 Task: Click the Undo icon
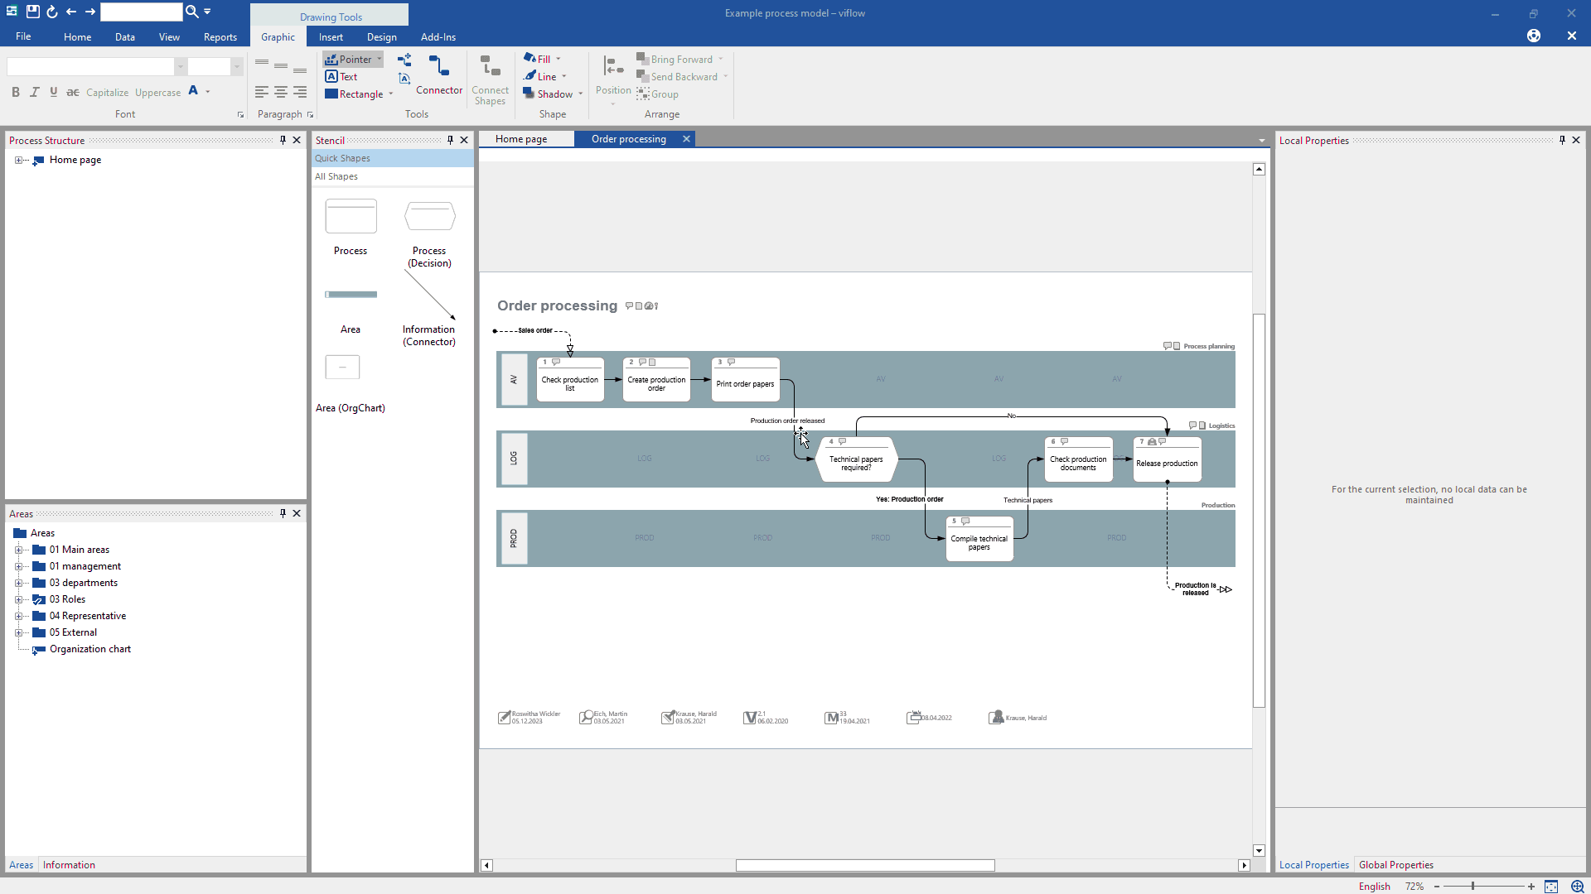52,12
